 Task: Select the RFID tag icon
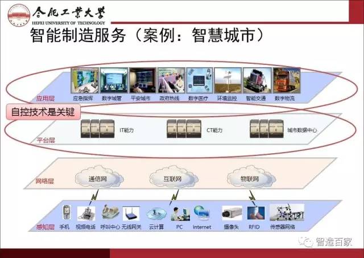[x=254, y=213]
